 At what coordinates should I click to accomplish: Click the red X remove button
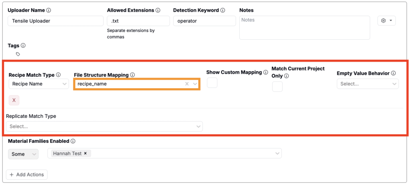point(14,100)
